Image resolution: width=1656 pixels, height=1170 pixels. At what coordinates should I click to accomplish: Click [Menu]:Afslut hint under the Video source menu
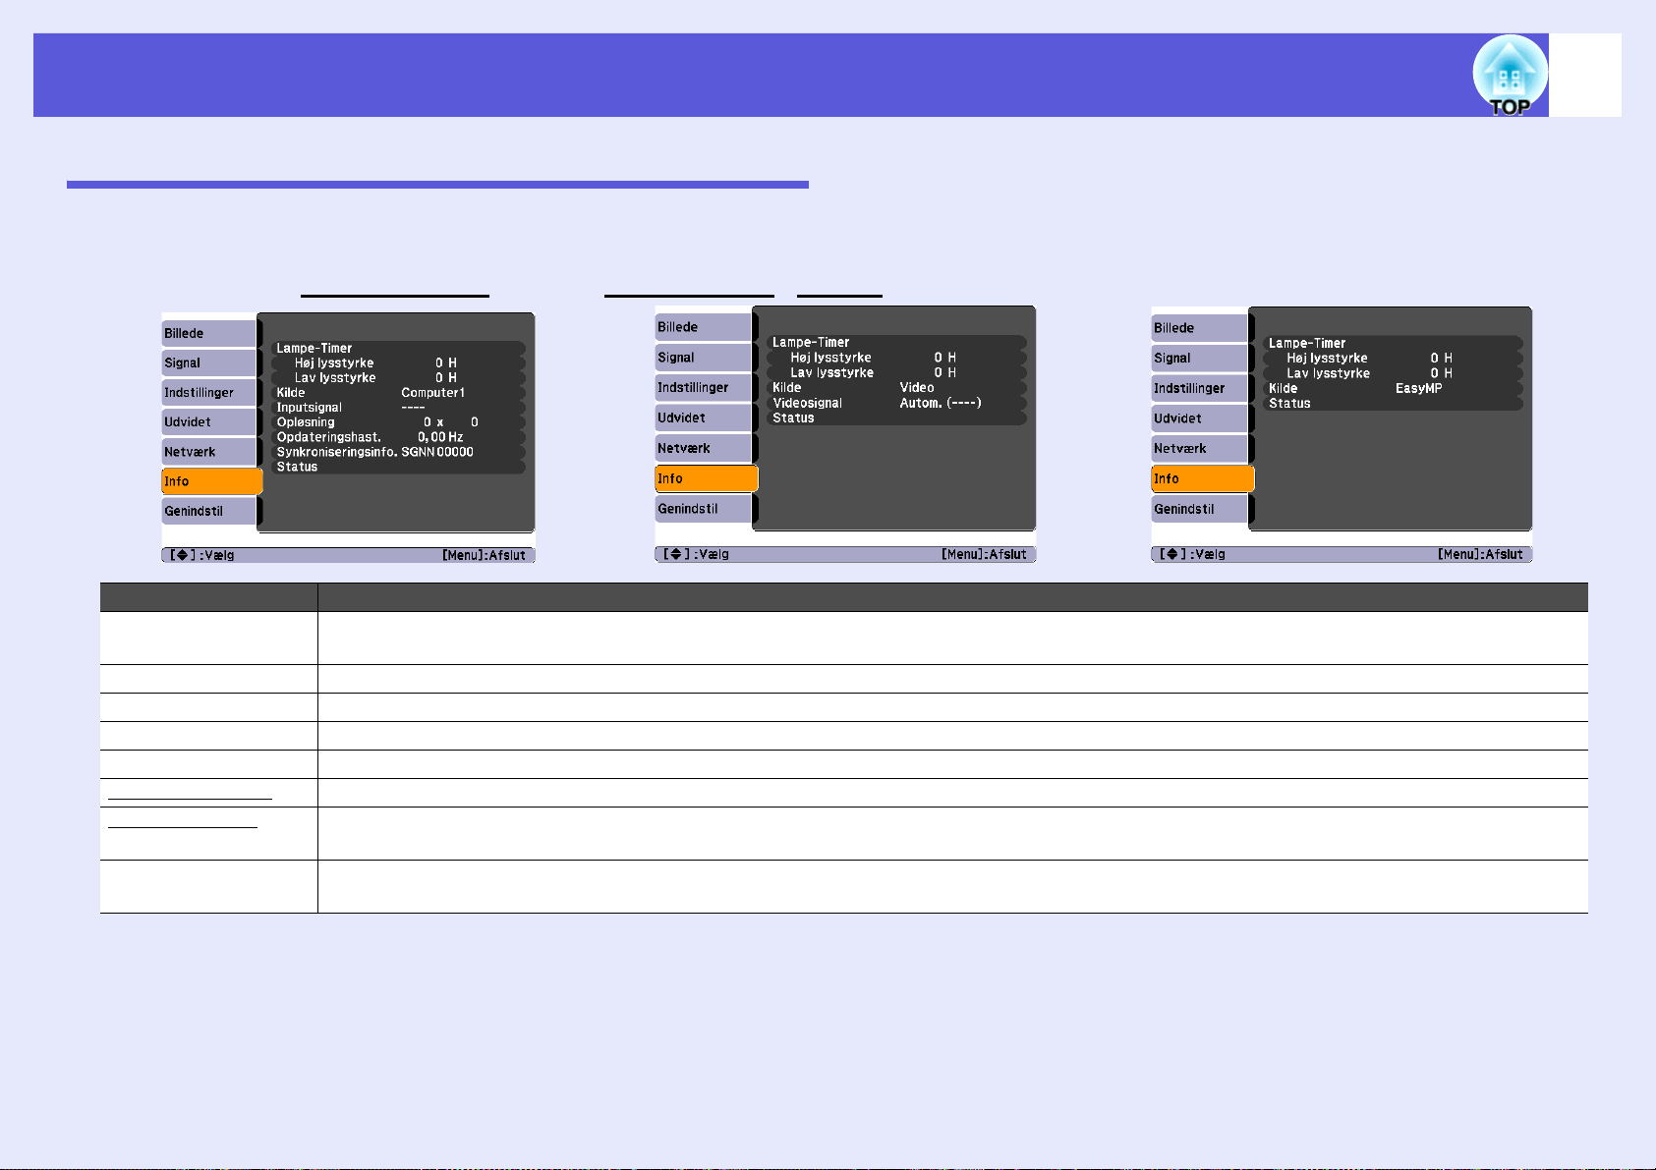(x=984, y=554)
